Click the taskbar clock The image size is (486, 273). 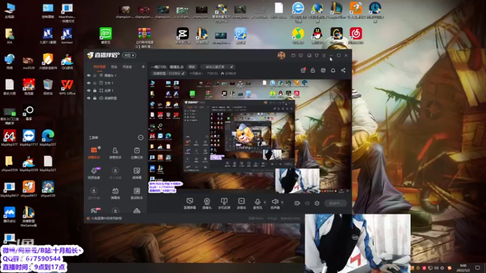point(463,268)
